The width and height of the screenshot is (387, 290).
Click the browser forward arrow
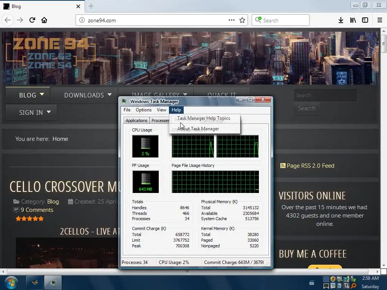pyautogui.click(x=20, y=20)
